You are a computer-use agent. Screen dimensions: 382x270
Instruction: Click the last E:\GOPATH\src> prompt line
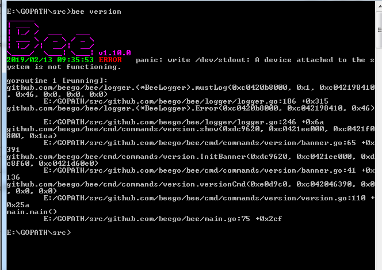[x=39, y=233]
